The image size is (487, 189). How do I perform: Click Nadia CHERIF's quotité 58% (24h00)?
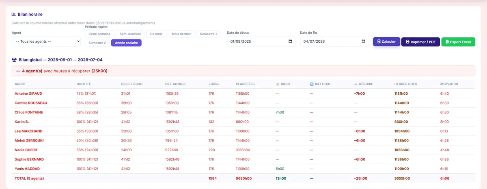[x=87, y=150]
